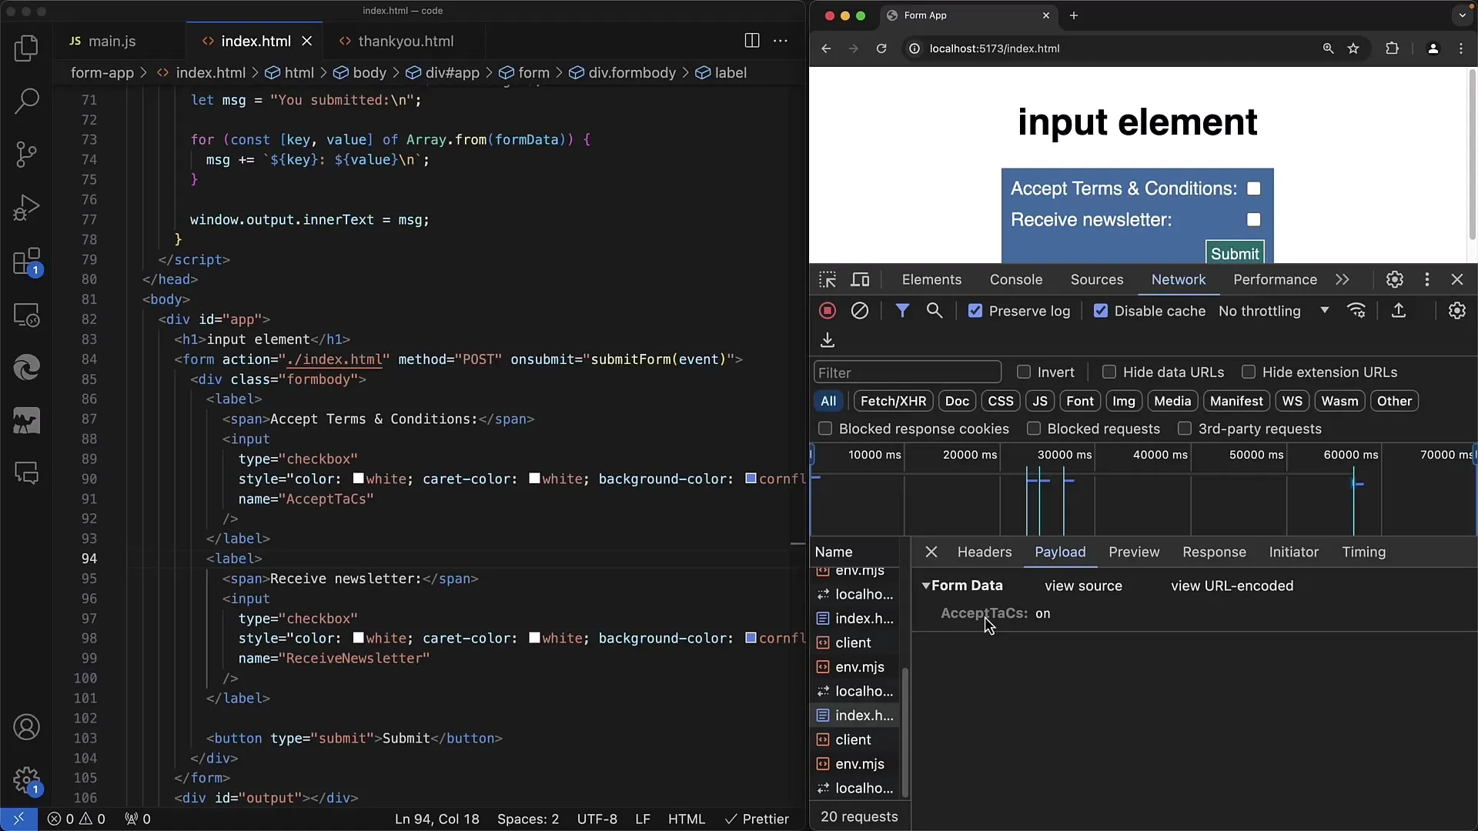Select the network search icon
Viewport: 1478px width, 831px height.
934,311
